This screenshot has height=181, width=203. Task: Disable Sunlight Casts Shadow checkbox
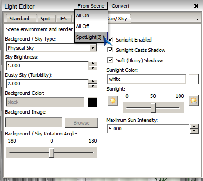[x=110, y=50]
